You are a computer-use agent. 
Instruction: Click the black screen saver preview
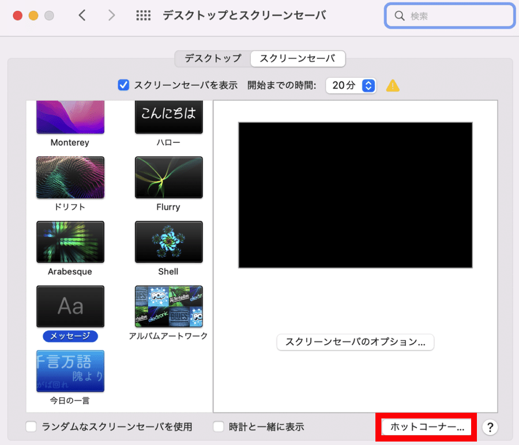click(355, 195)
